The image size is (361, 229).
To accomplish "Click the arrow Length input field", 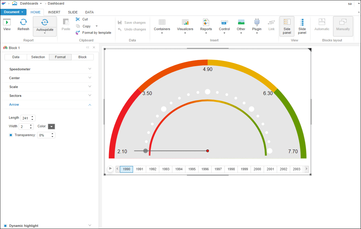I will [x=25, y=118].
